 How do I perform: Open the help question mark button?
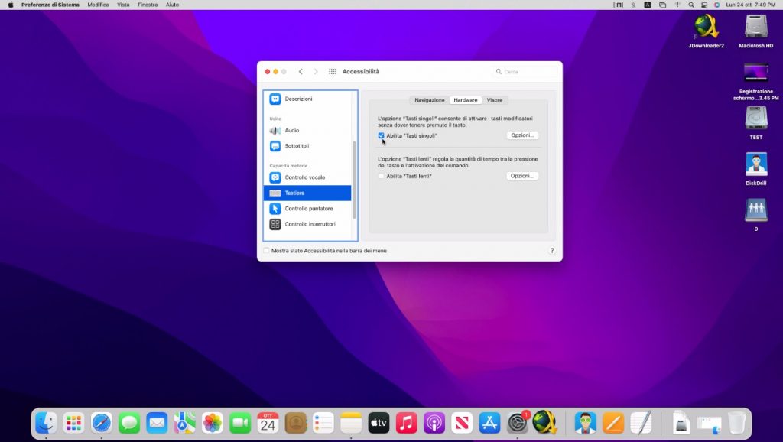(x=551, y=251)
